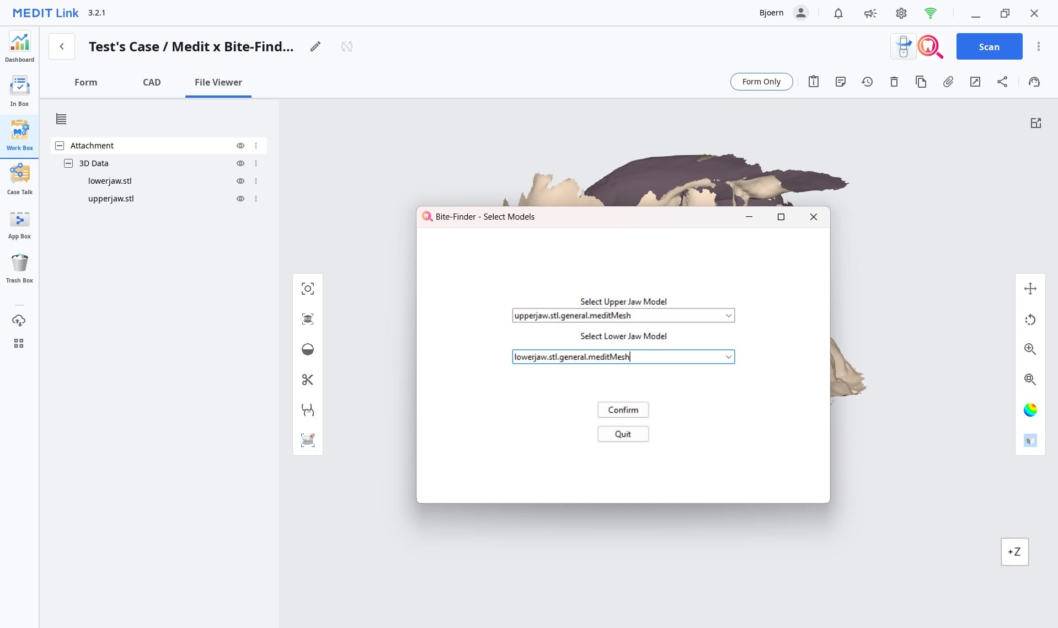The image size is (1058, 628).
Task: Copy case with duplicate icon
Action: click(x=921, y=82)
